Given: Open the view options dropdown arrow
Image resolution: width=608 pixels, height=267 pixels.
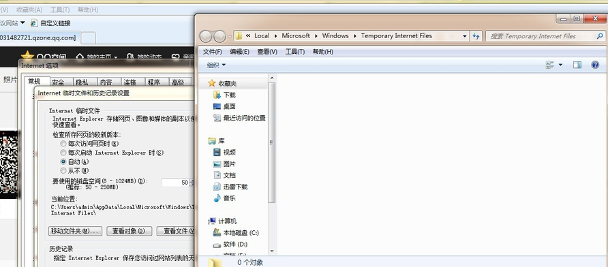Looking at the screenshot, I should (x=560, y=65).
